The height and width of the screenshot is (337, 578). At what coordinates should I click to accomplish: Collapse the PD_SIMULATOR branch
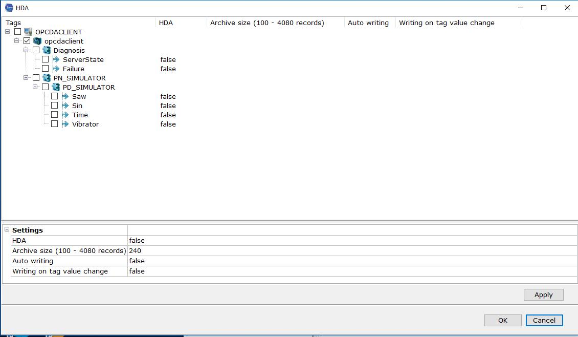pos(35,87)
